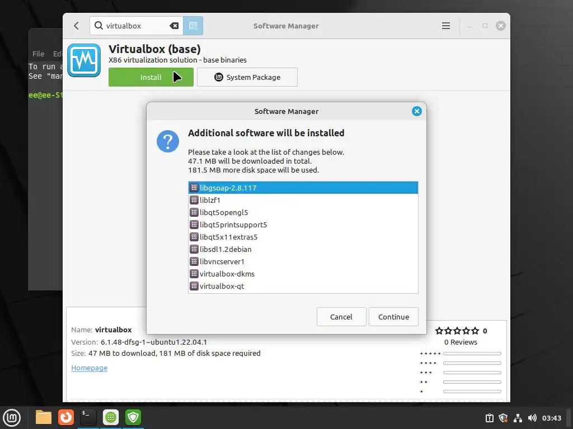This screenshot has height=429, width=573.
Task: Open the network connection tray icon
Action: [518, 418]
